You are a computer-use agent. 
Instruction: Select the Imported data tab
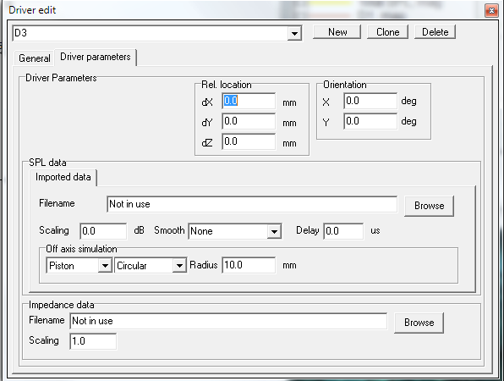(63, 177)
